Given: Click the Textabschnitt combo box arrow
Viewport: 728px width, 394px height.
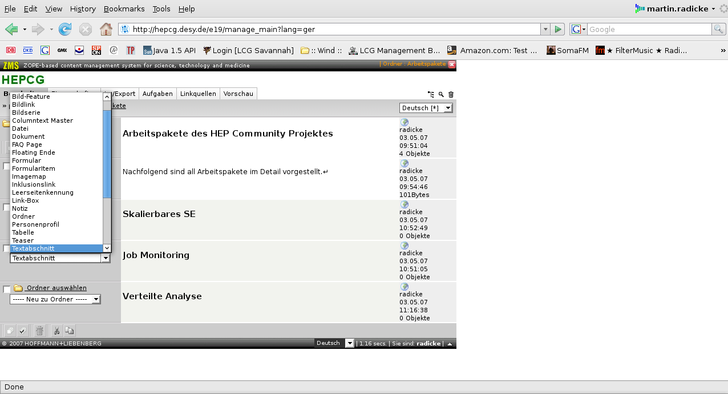Looking at the screenshot, I should pyautogui.click(x=105, y=258).
